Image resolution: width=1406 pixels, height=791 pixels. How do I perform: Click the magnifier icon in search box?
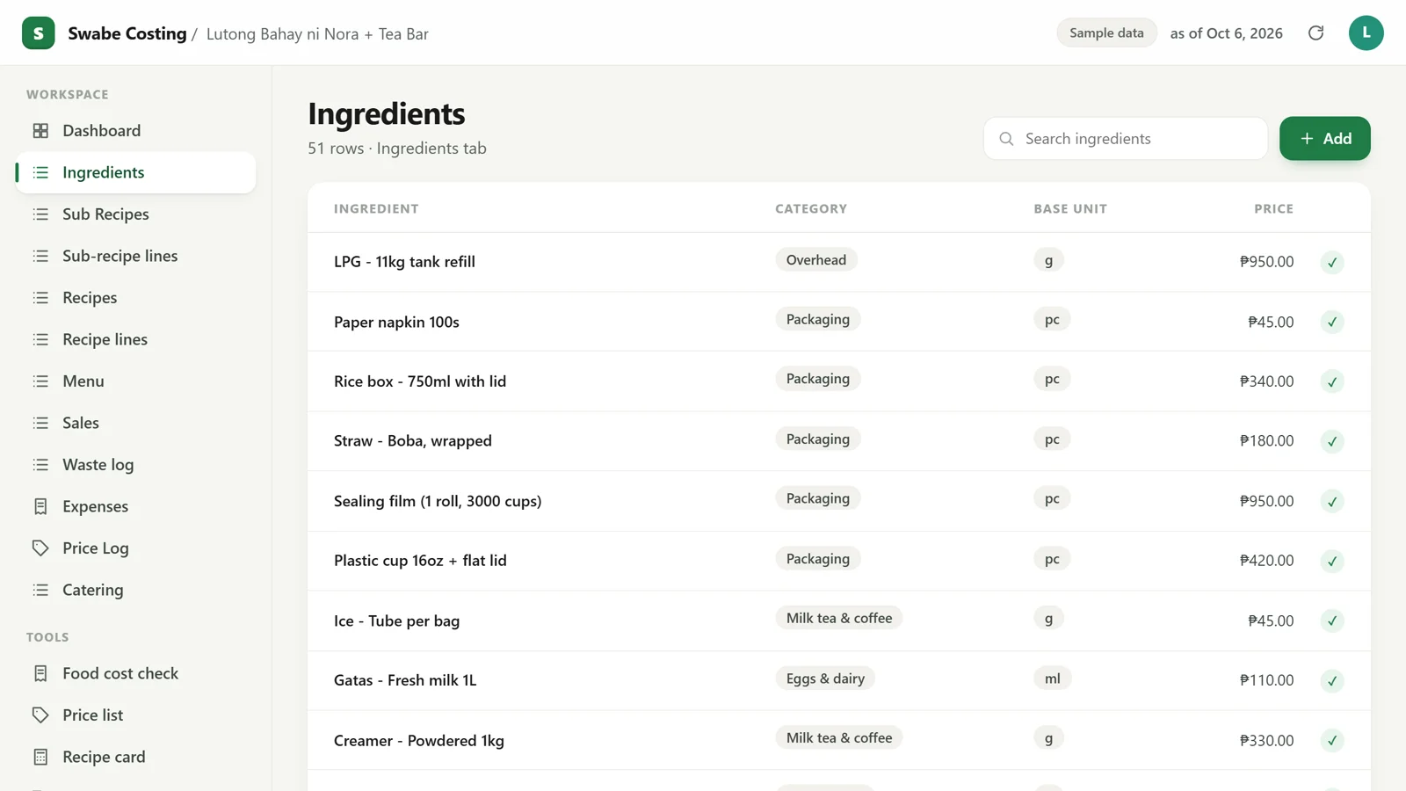coord(1006,139)
